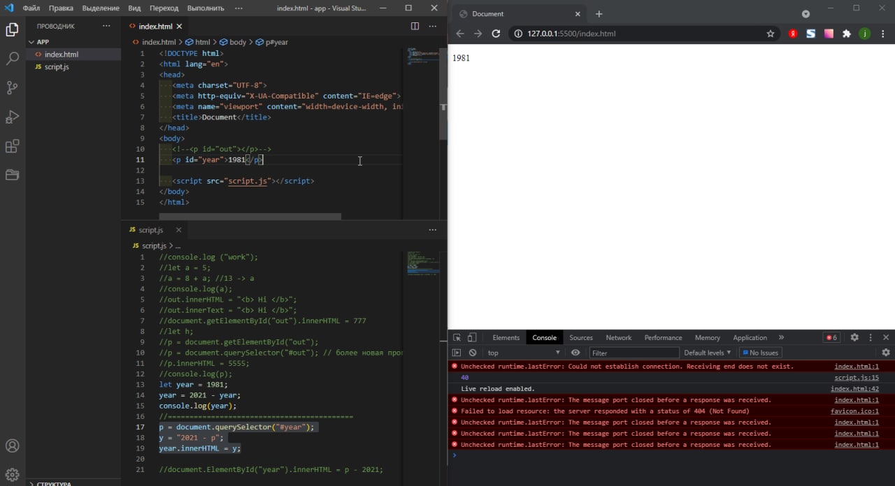Viewport: 895px width, 486px height.
Task: Switch to the Performance tab in DevTools
Action: tap(663, 337)
